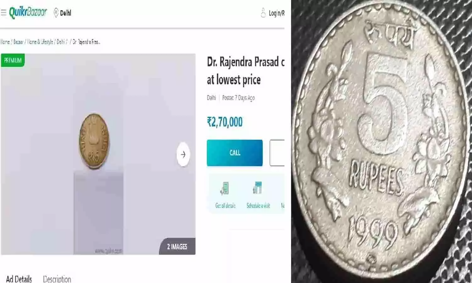Click the QuikrBazaar logo
Screen dimensions: 472x283
point(28,13)
